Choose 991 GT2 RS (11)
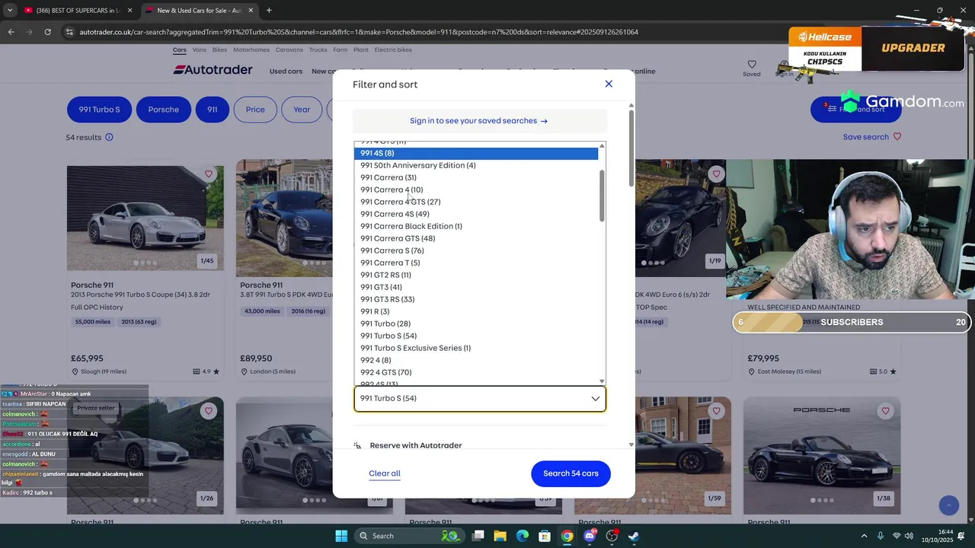This screenshot has width=975, height=548. [x=476, y=275]
